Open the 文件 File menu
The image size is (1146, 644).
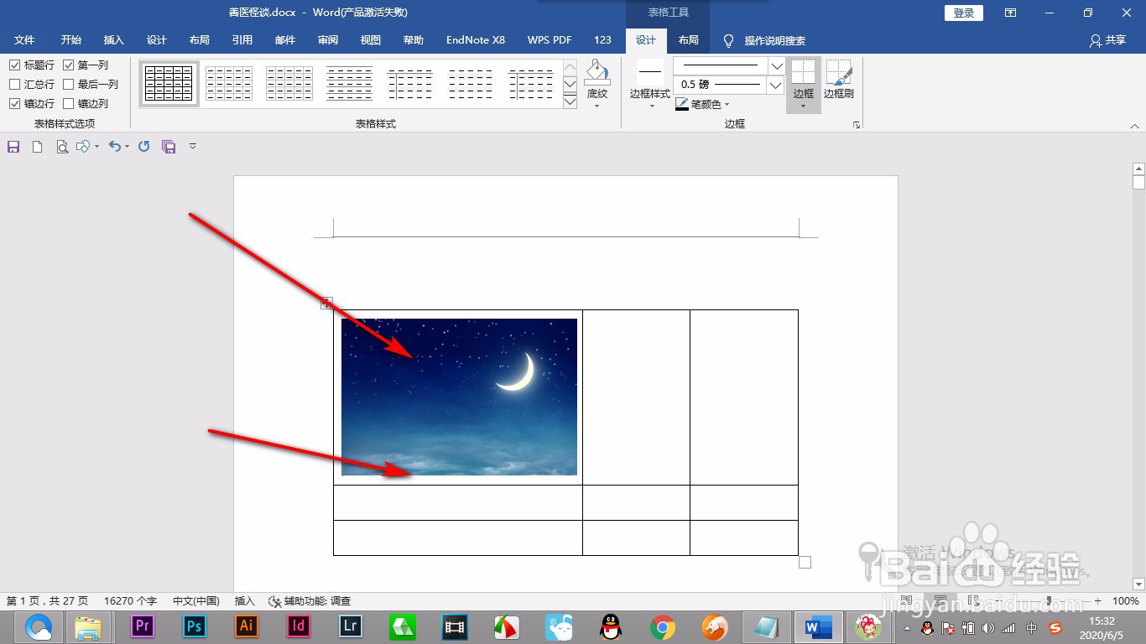tap(24, 40)
